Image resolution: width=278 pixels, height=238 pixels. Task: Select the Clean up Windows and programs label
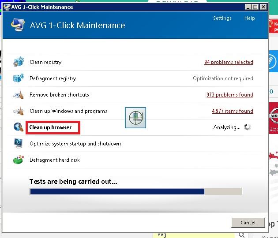[68, 111]
